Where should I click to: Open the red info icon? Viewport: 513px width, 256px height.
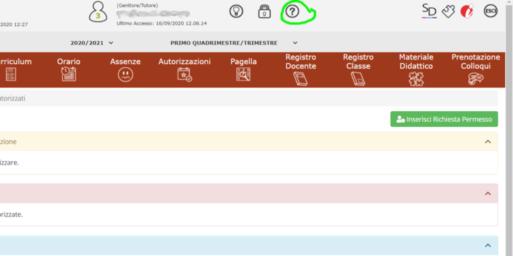(467, 11)
